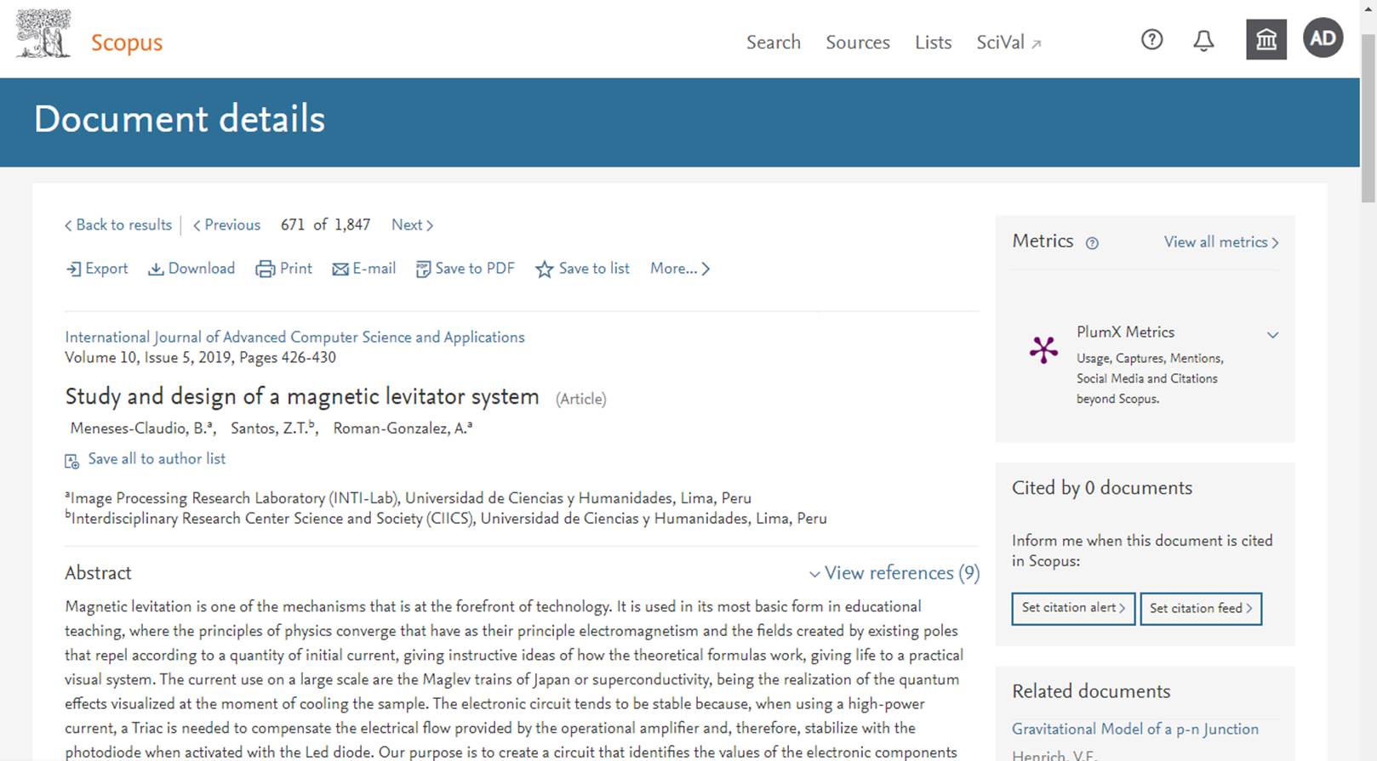Click the Print option
The width and height of the screenshot is (1377, 761).
(x=284, y=269)
